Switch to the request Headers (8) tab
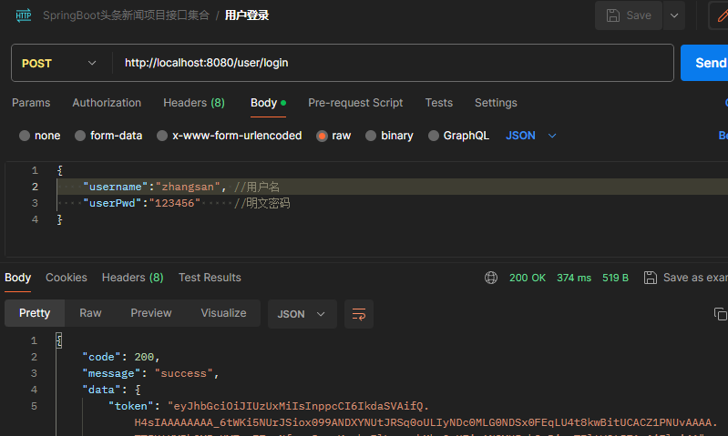Screen dimensions: 728x436 coord(194,103)
